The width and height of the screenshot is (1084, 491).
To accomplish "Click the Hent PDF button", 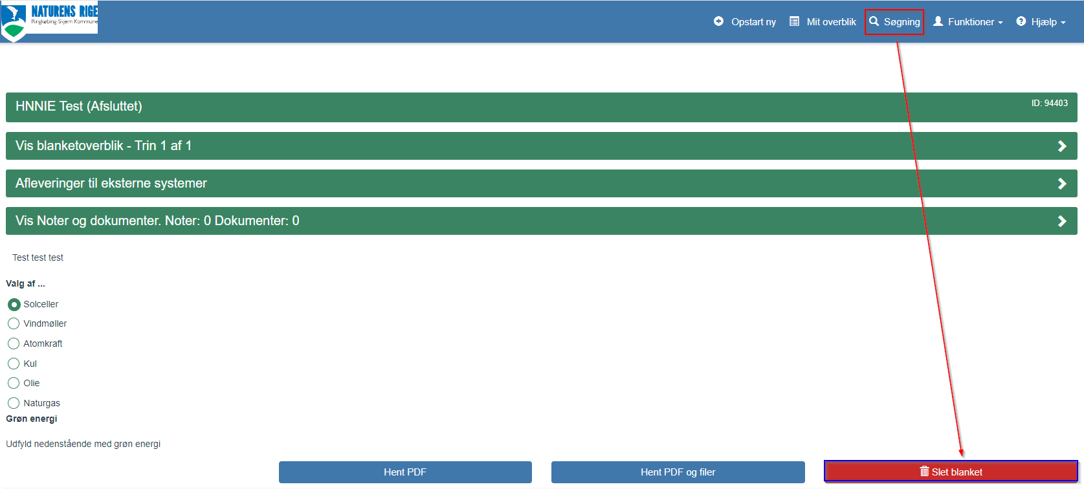I will [x=405, y=472].
